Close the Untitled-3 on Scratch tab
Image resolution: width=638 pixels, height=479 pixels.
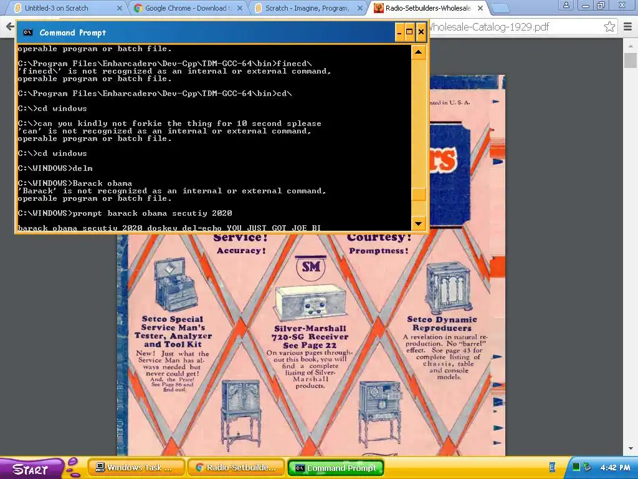coord(119,8)
